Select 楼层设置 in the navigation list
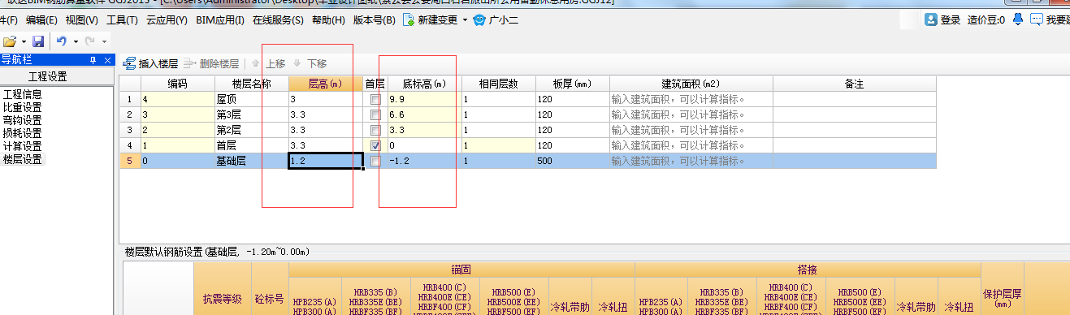This screenshot has width=1070, height=315. 23,159
